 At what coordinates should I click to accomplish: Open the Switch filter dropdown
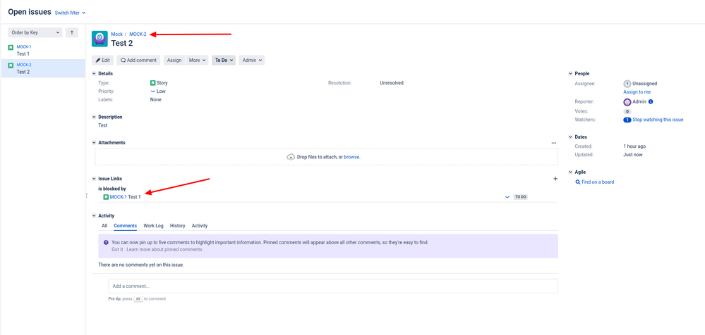point(70,13)
